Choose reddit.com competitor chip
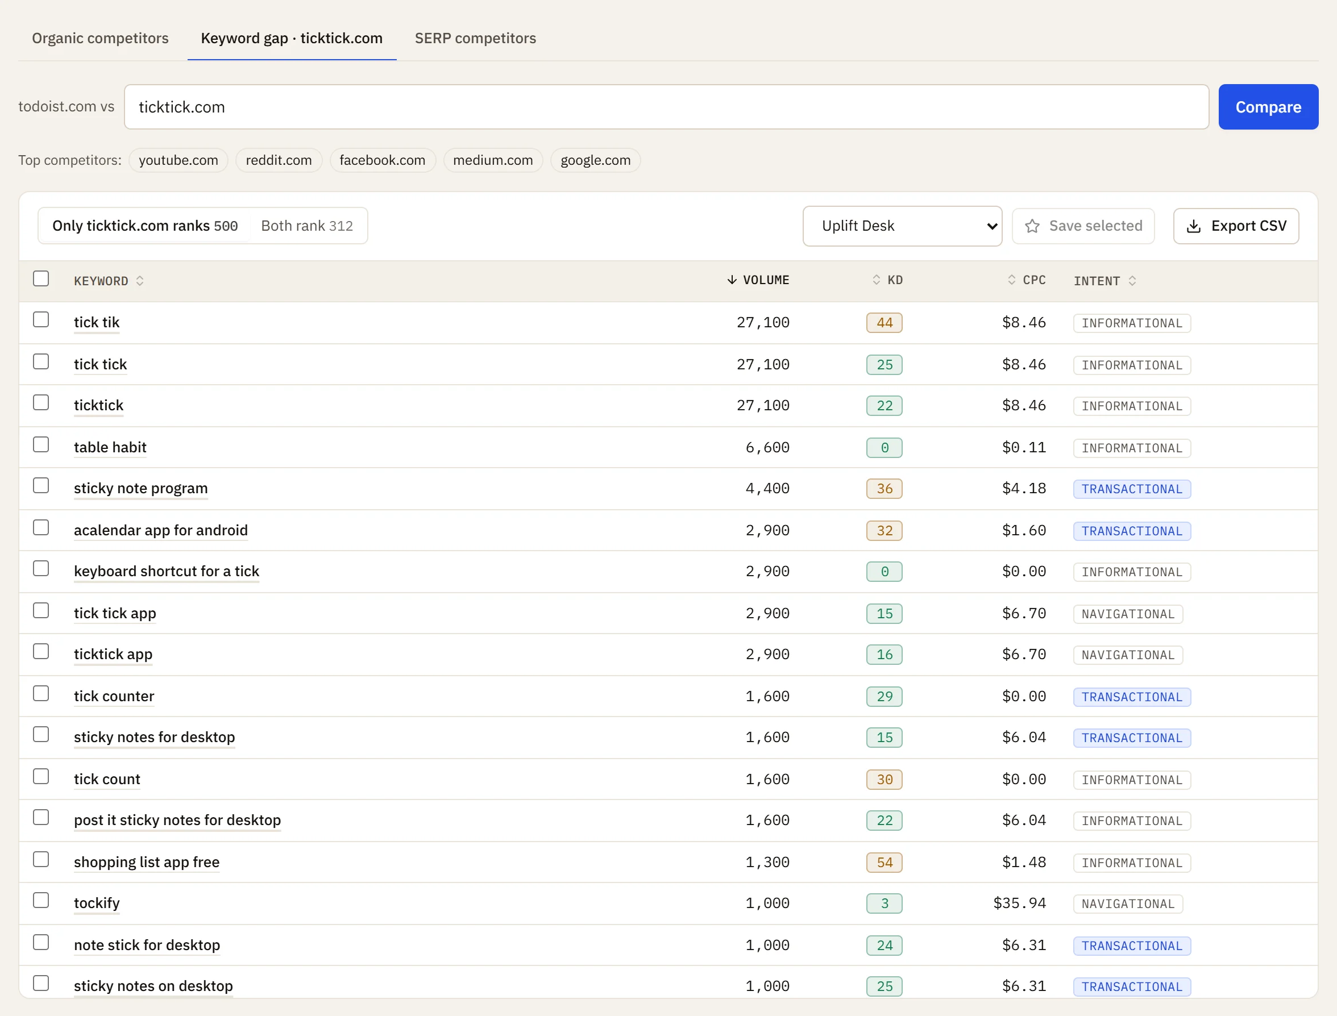Screen dimensions: 1337x1016 (279, 160)
